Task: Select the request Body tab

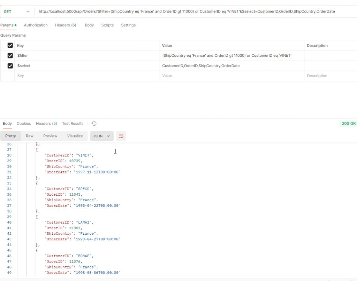Action: tap(89, 25)
